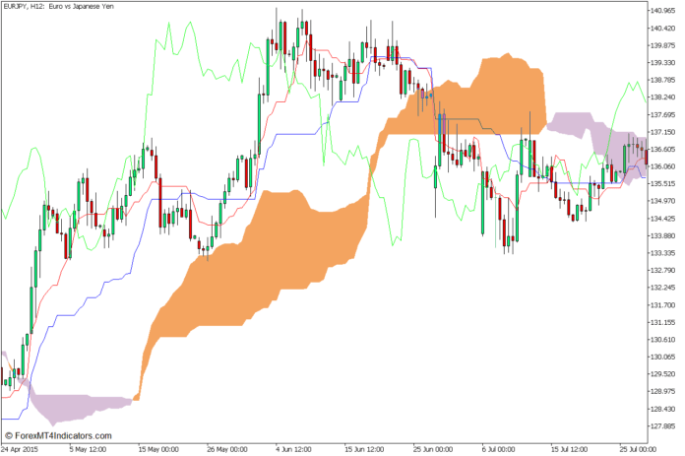
Task: Click the 140.965 price axis label
Action: click(x=663, y=11)
